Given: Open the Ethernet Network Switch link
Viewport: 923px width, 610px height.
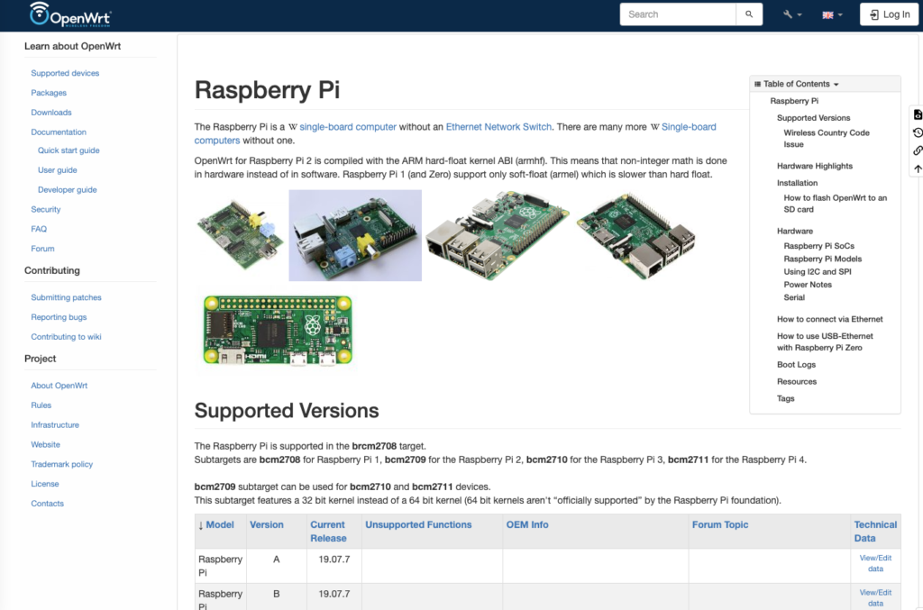Looking at the screenshot, I should tap(498, 127).
